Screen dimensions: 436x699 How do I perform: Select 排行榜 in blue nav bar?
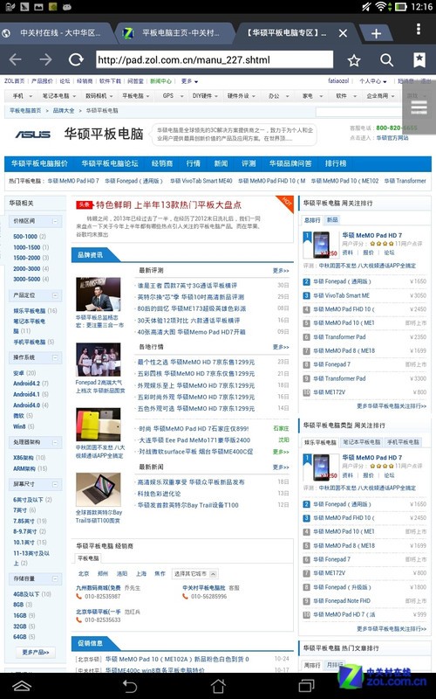(336, 163)
